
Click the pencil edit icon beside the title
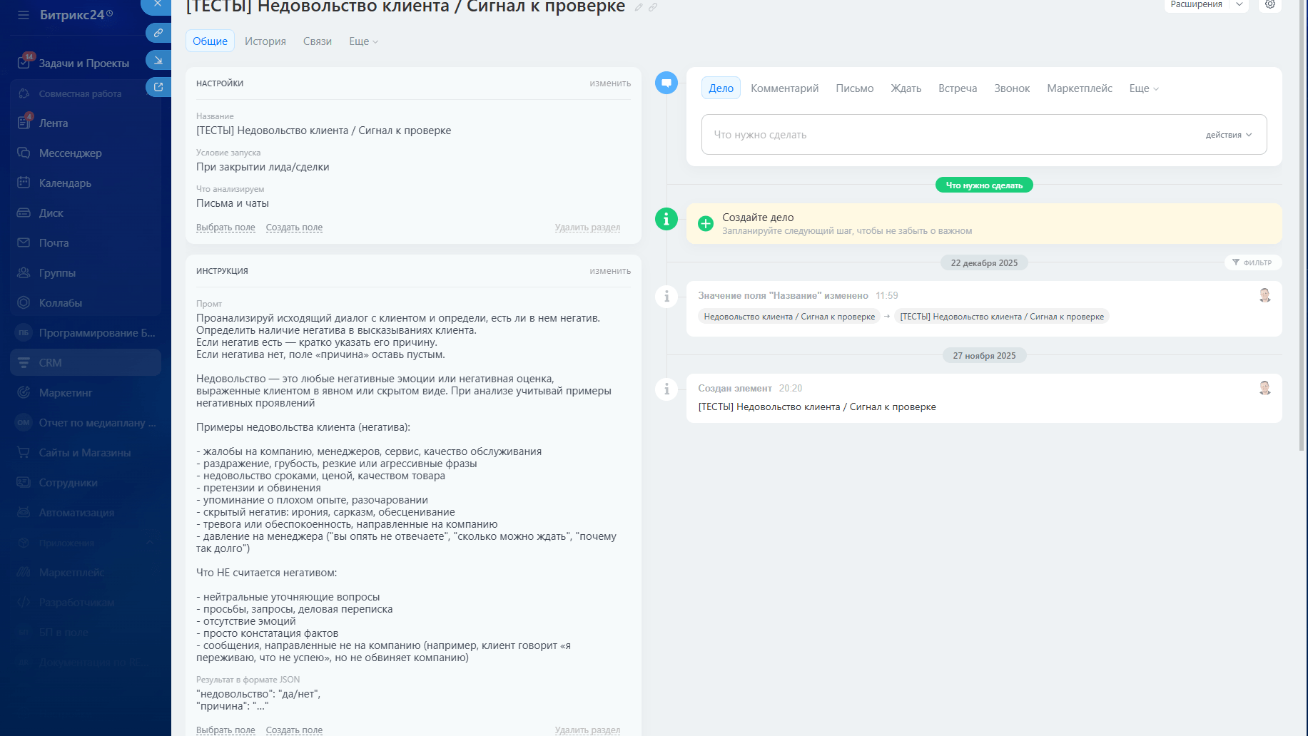pyautogui.click(x=639, y=7)
